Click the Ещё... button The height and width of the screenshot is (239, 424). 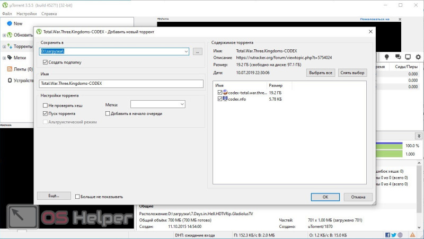point(54,196)
